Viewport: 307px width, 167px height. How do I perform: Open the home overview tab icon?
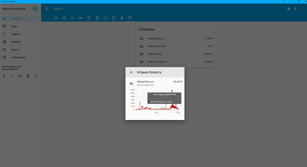(x=56, y=18)
